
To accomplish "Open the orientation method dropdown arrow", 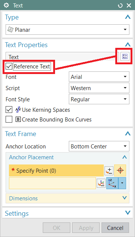I will click(122, 183).
